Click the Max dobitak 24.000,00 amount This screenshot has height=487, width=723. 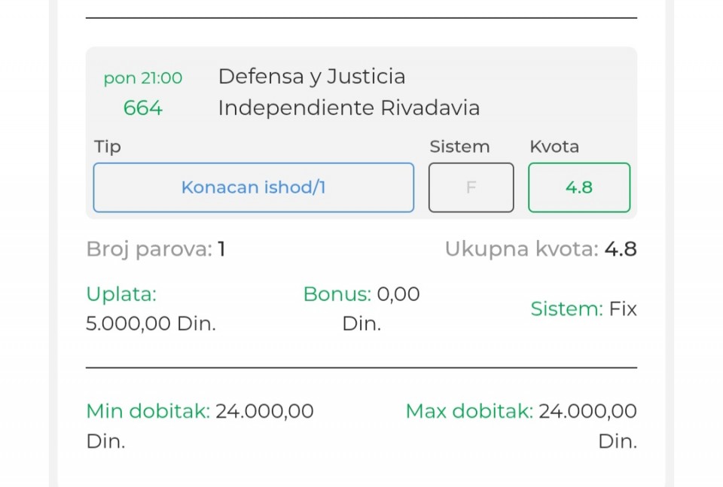pos(587,411)
